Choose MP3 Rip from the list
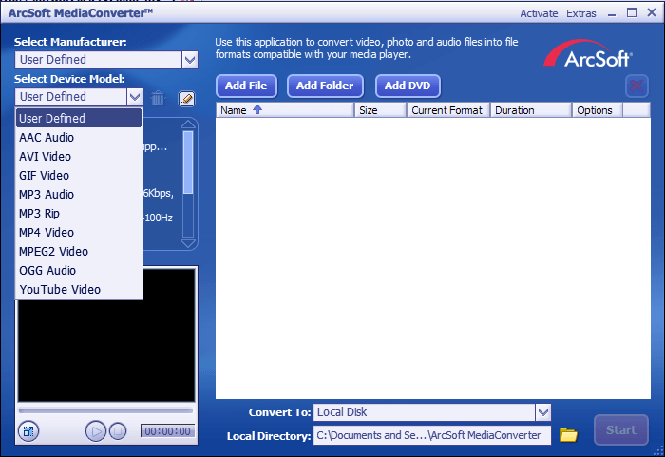This screenshot has width=665, height=457. 79,214
